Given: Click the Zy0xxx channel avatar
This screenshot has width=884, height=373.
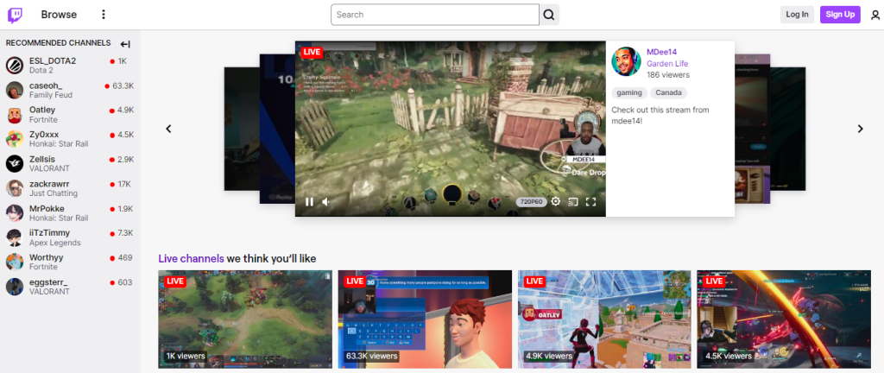Looking at the screenshot, I should pos(15,139).
